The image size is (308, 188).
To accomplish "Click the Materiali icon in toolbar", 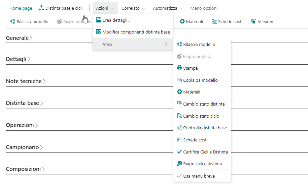I will coord(182,21).
